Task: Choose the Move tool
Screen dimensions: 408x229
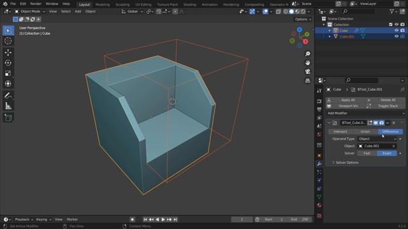Action: click(8, 52)
